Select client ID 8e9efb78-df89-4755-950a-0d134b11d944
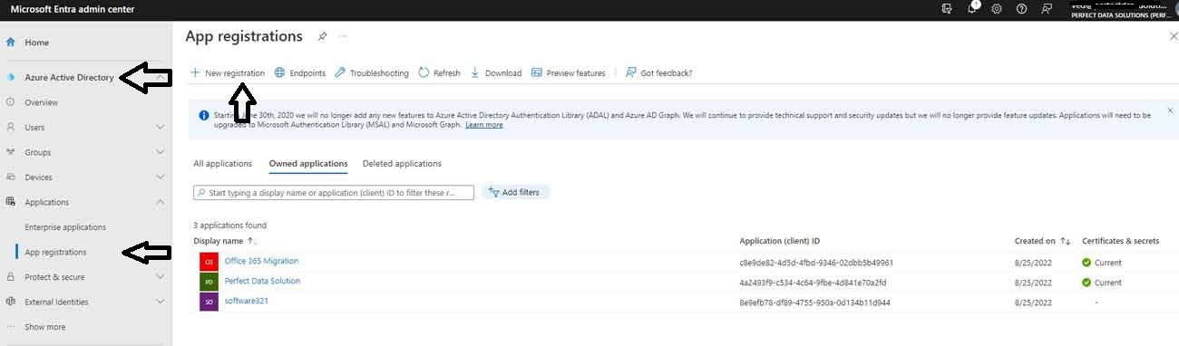This screenshot has width=1179, height=346. (x=815, y=303)
